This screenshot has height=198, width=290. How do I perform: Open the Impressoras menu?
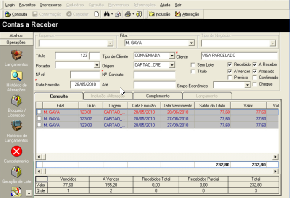51,5
